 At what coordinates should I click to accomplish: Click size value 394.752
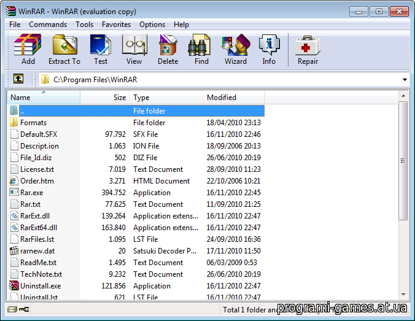(114, 192)
